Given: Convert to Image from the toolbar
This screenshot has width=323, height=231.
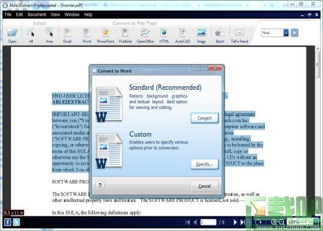Looking at the screenshot, I should [x=201, y=35].
